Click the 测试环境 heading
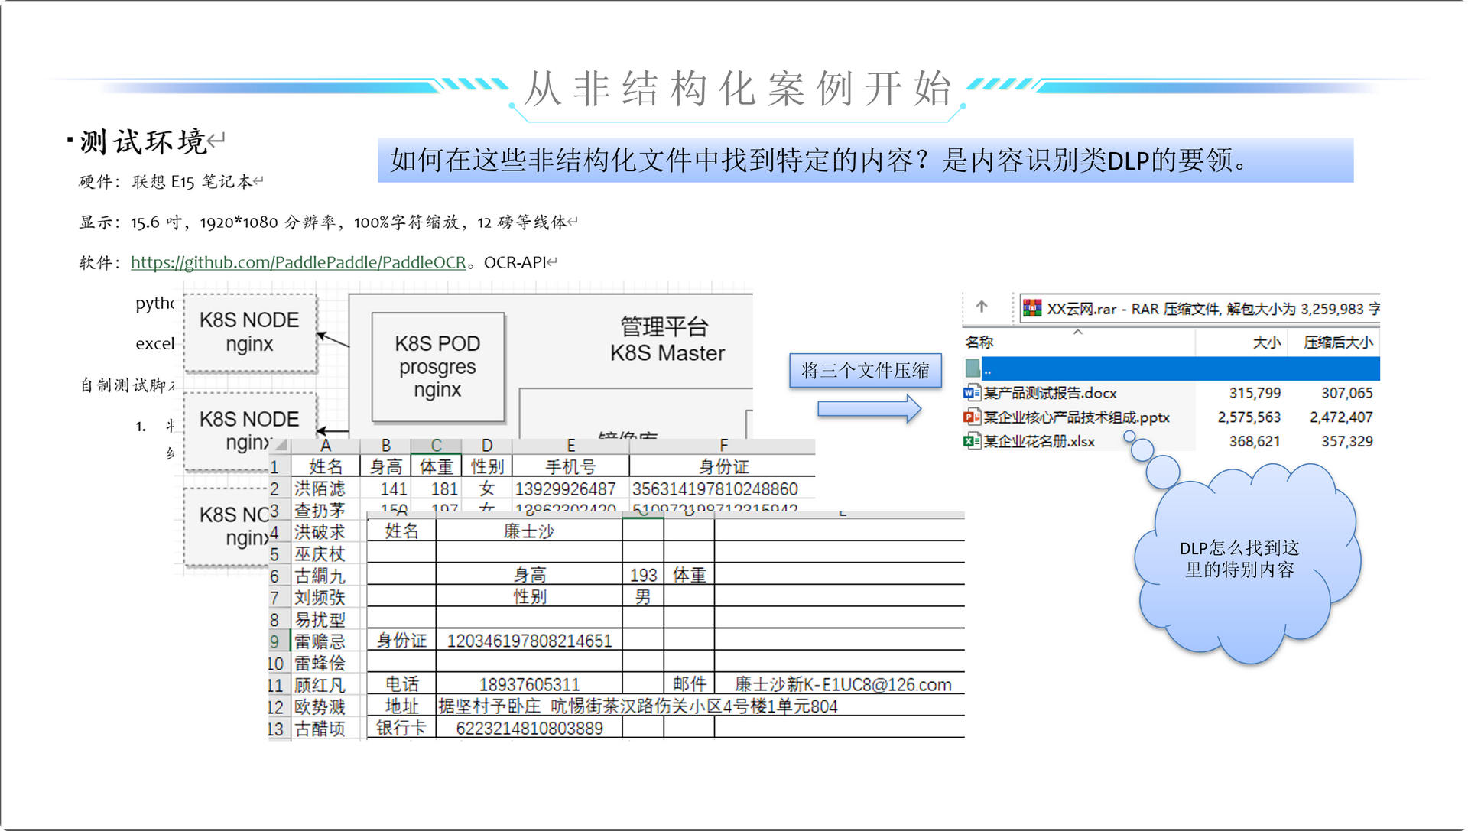 143,141
